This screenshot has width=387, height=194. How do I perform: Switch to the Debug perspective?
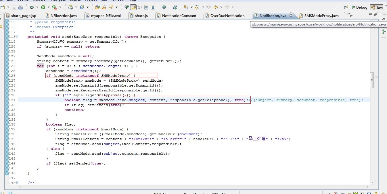(x=359, y=7)
